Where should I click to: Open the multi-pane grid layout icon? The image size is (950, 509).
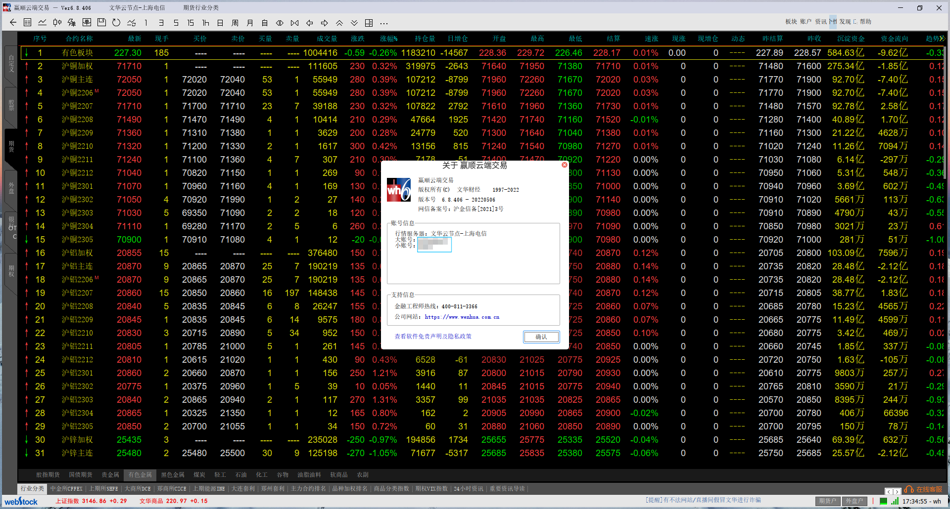pyautogui.click(x=369, y=23)
